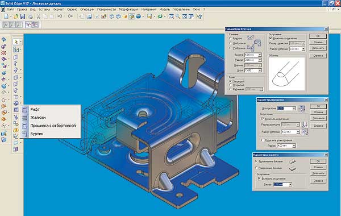The image size is (341, 216).
Task: Click the Print toolbar icon
Action: [31, 16]
